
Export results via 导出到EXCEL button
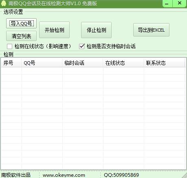[151, 30]
